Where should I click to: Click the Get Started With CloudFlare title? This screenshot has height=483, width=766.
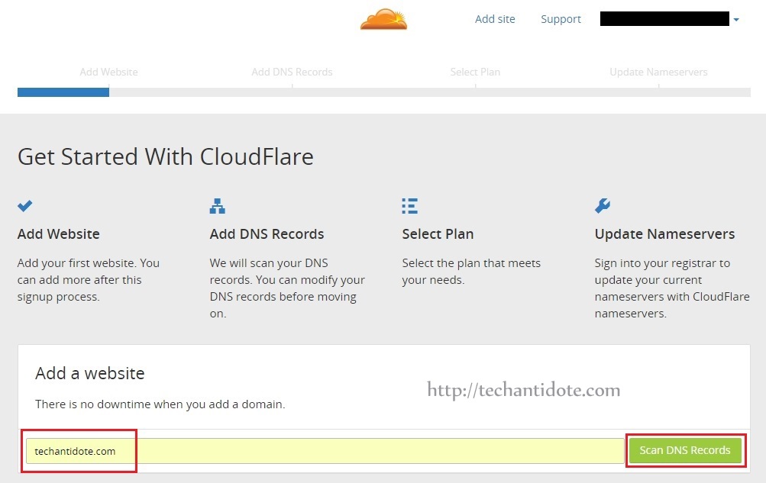tap(166, 157)
